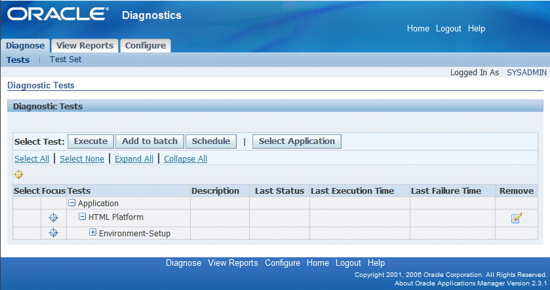Click the Execute button

91,141
